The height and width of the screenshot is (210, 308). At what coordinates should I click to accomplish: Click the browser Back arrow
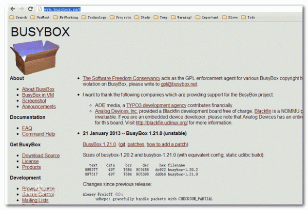(x=13, y=9)
